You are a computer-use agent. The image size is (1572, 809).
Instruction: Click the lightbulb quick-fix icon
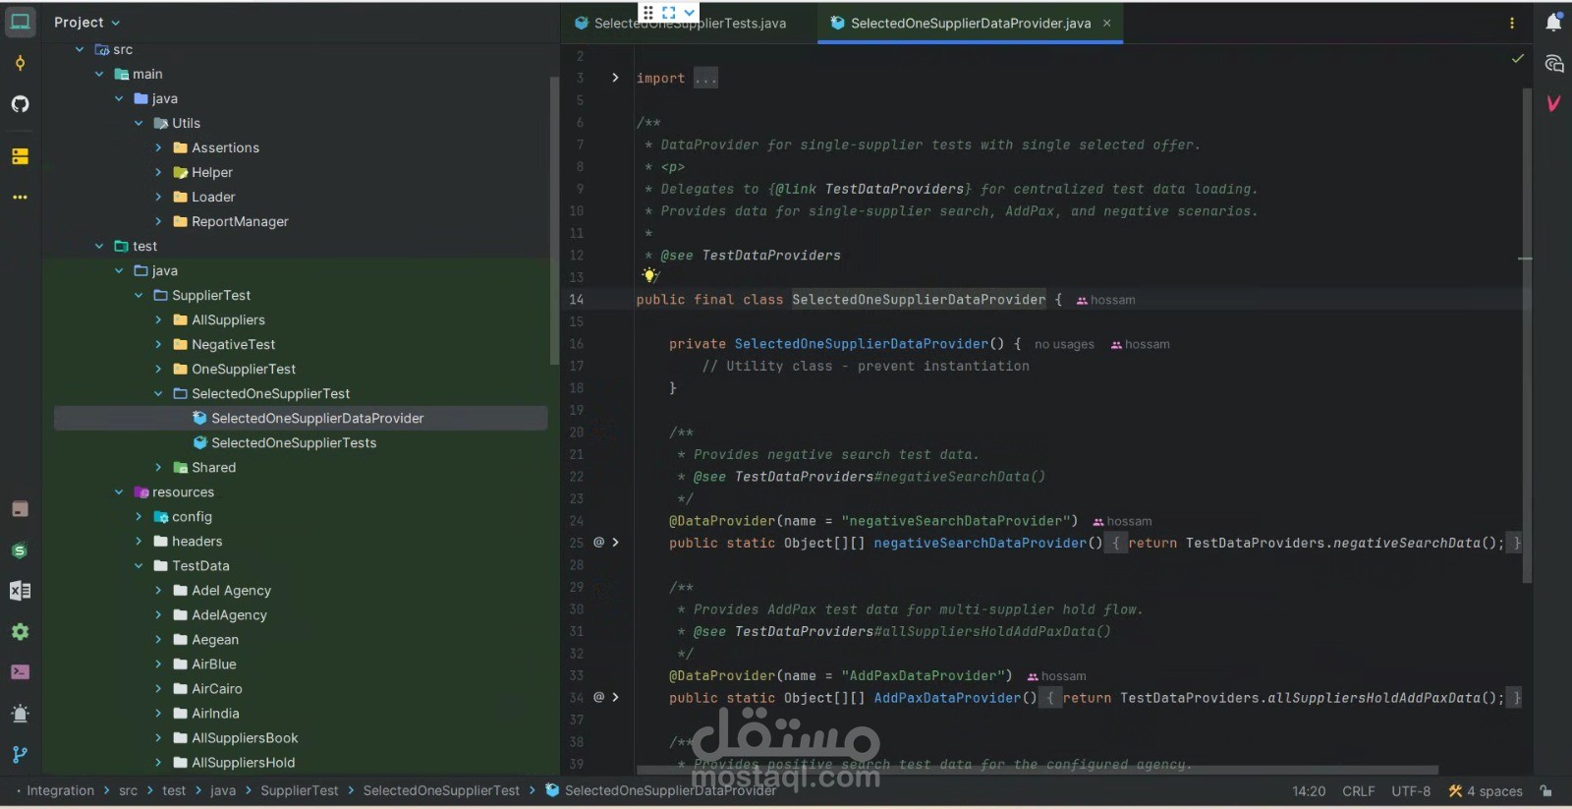[649, 276]
